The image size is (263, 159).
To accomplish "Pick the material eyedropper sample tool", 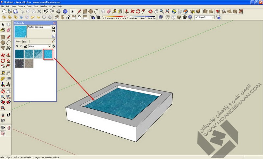I will [53, 41].
